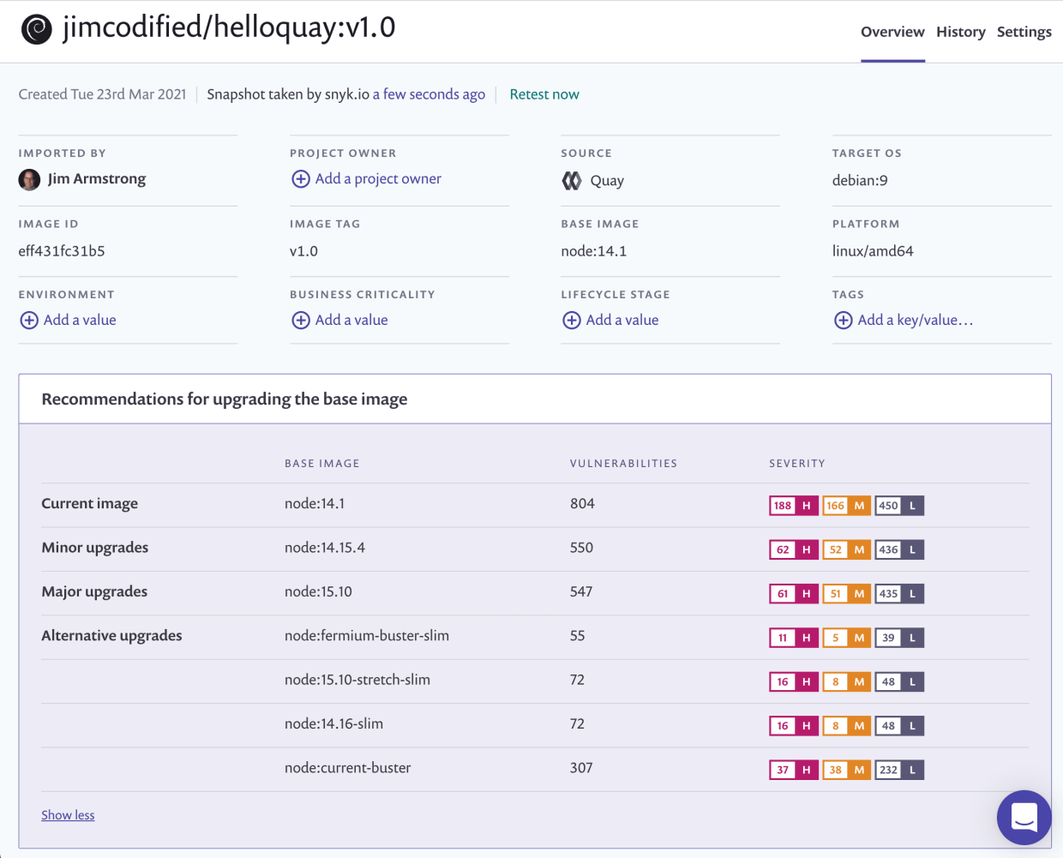Click the platform value linux/amd64

(x=873, y=251)
